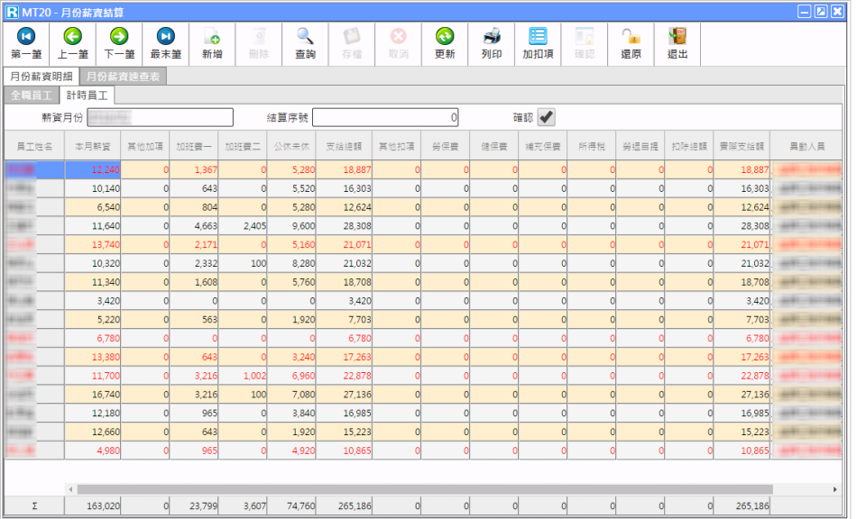857x519 pixels.
Task: Add a new record with 新增
Action: (212, 43)
